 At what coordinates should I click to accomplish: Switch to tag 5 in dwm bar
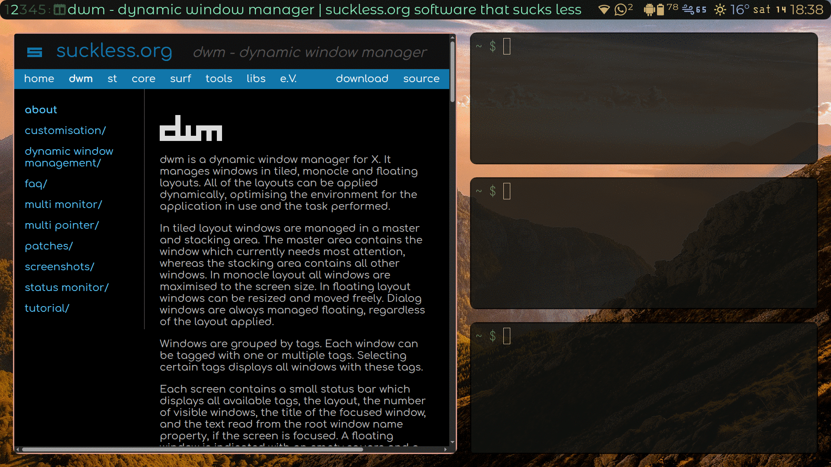pos(42,10)
